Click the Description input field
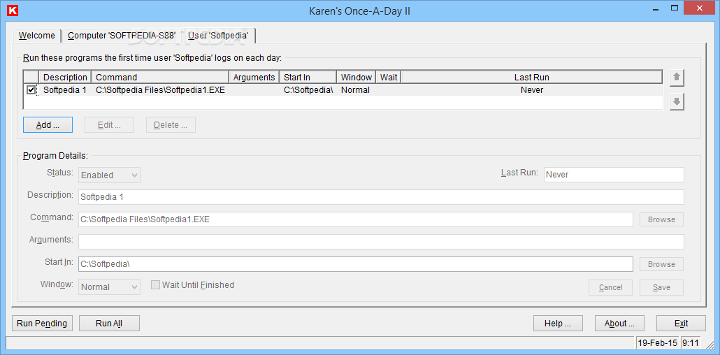Image resolution: width=720 pixels, height=355 pixels. pos(381,197)
